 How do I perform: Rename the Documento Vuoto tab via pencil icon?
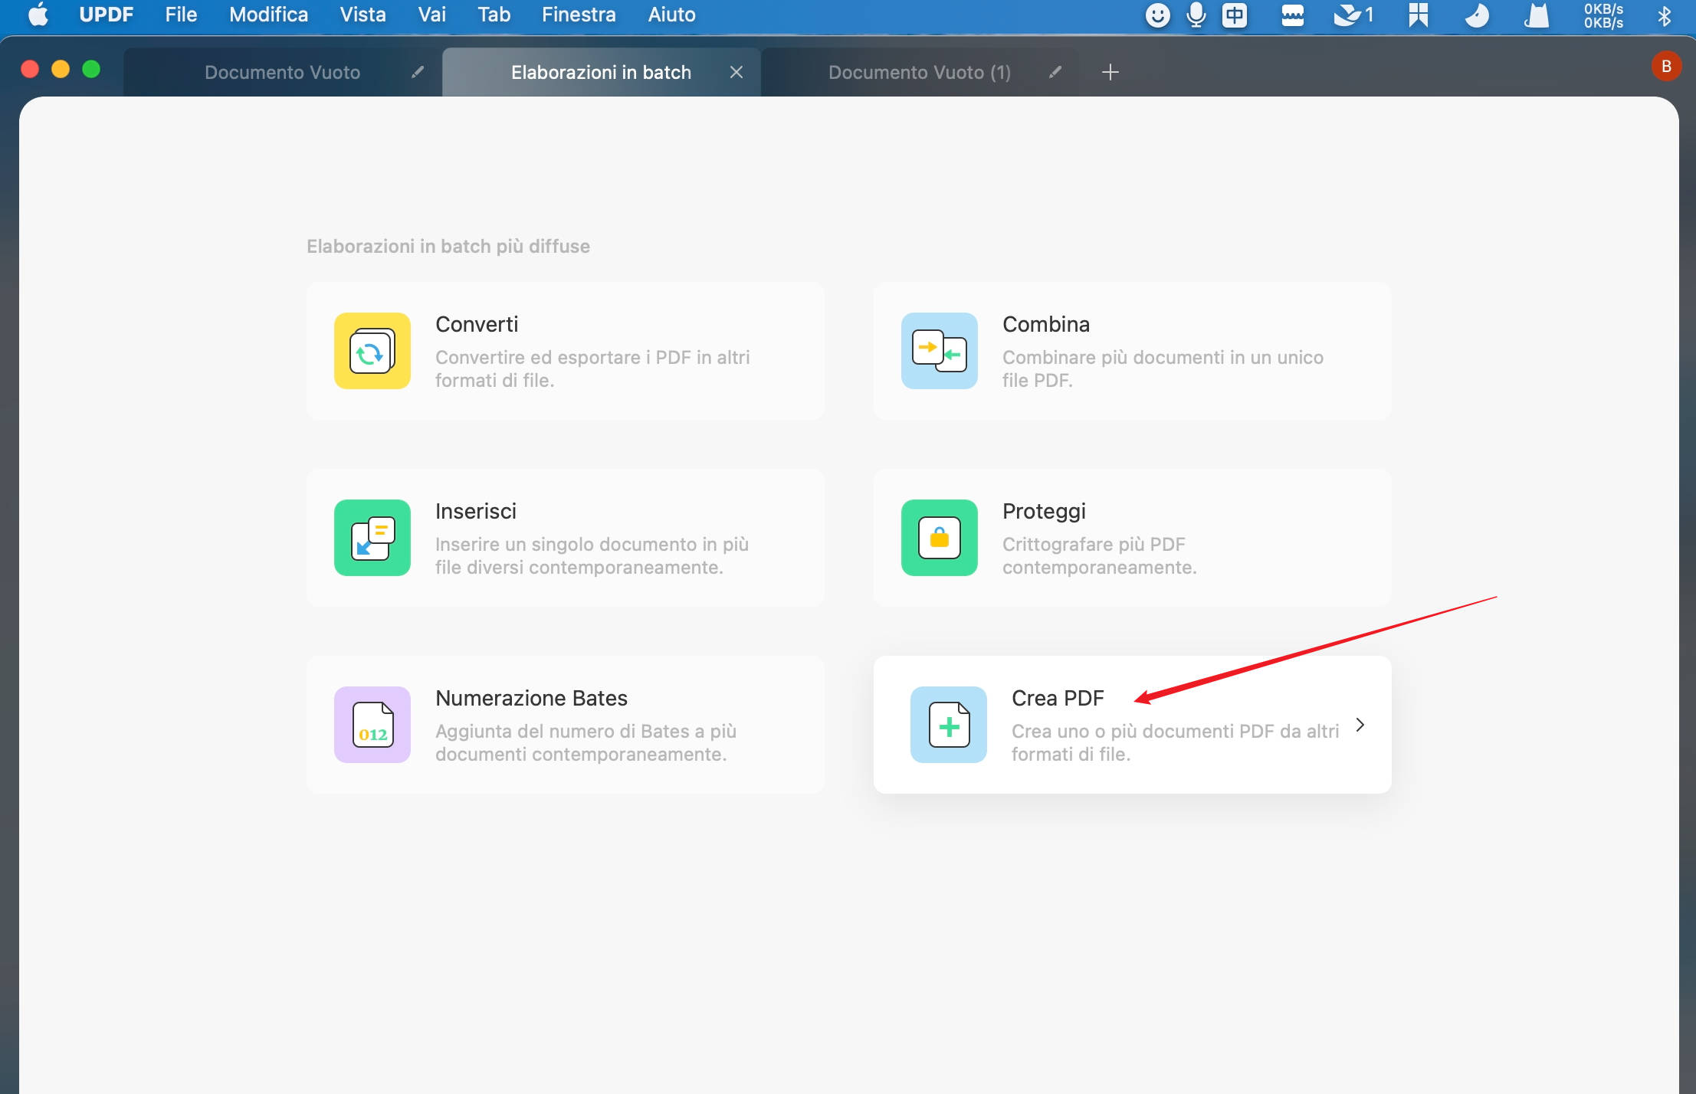[x=418, y=72]
